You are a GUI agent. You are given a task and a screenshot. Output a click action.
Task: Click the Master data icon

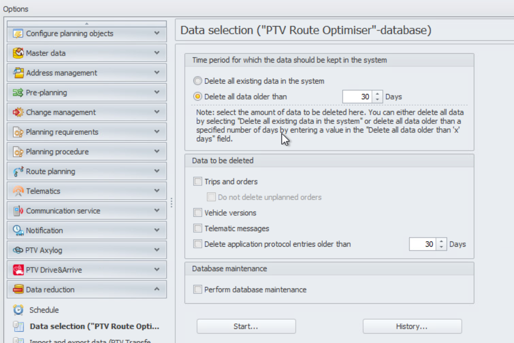[x=18, y=53]
